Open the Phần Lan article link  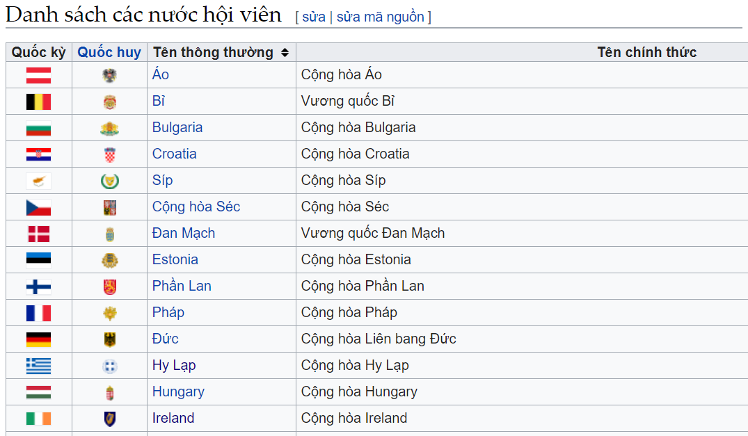(x=182, y=286)
